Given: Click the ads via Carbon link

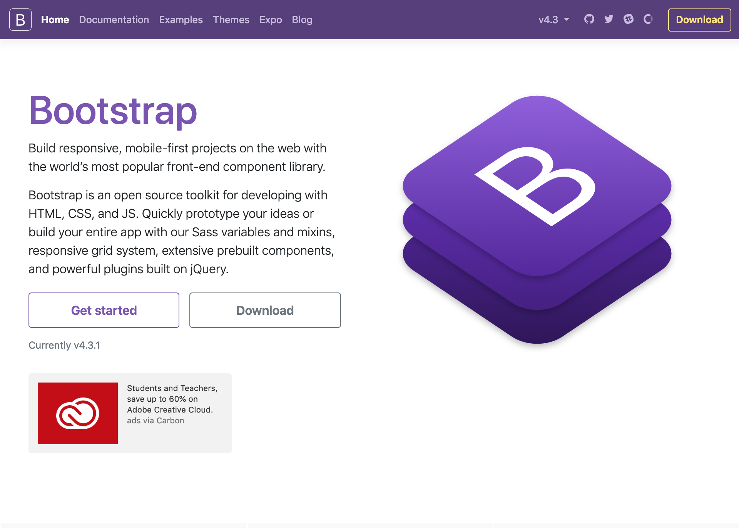Looking at the screenshot, I should 155,421.
